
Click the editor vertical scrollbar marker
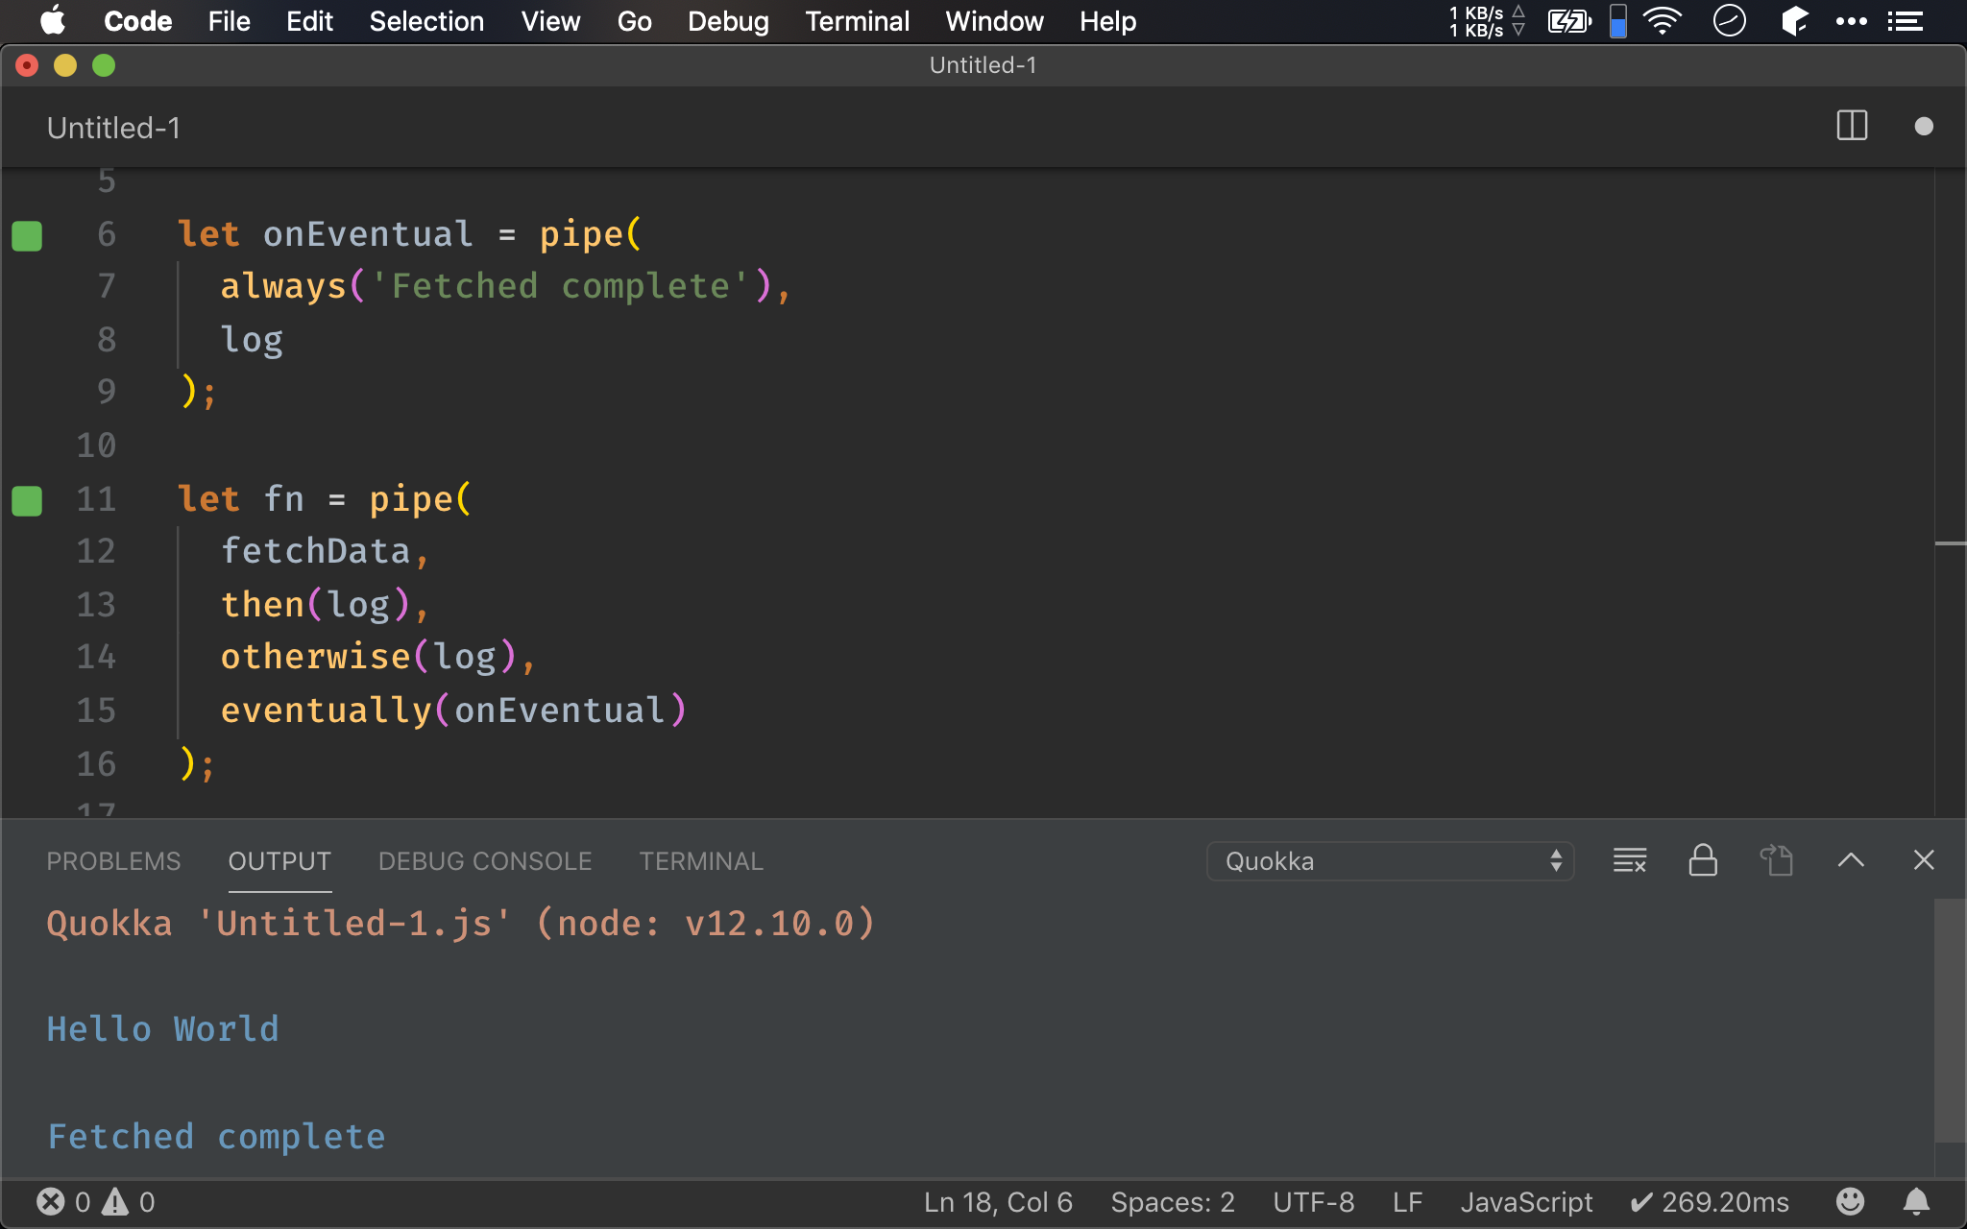pyautogui.click(x=1950, y=544)
